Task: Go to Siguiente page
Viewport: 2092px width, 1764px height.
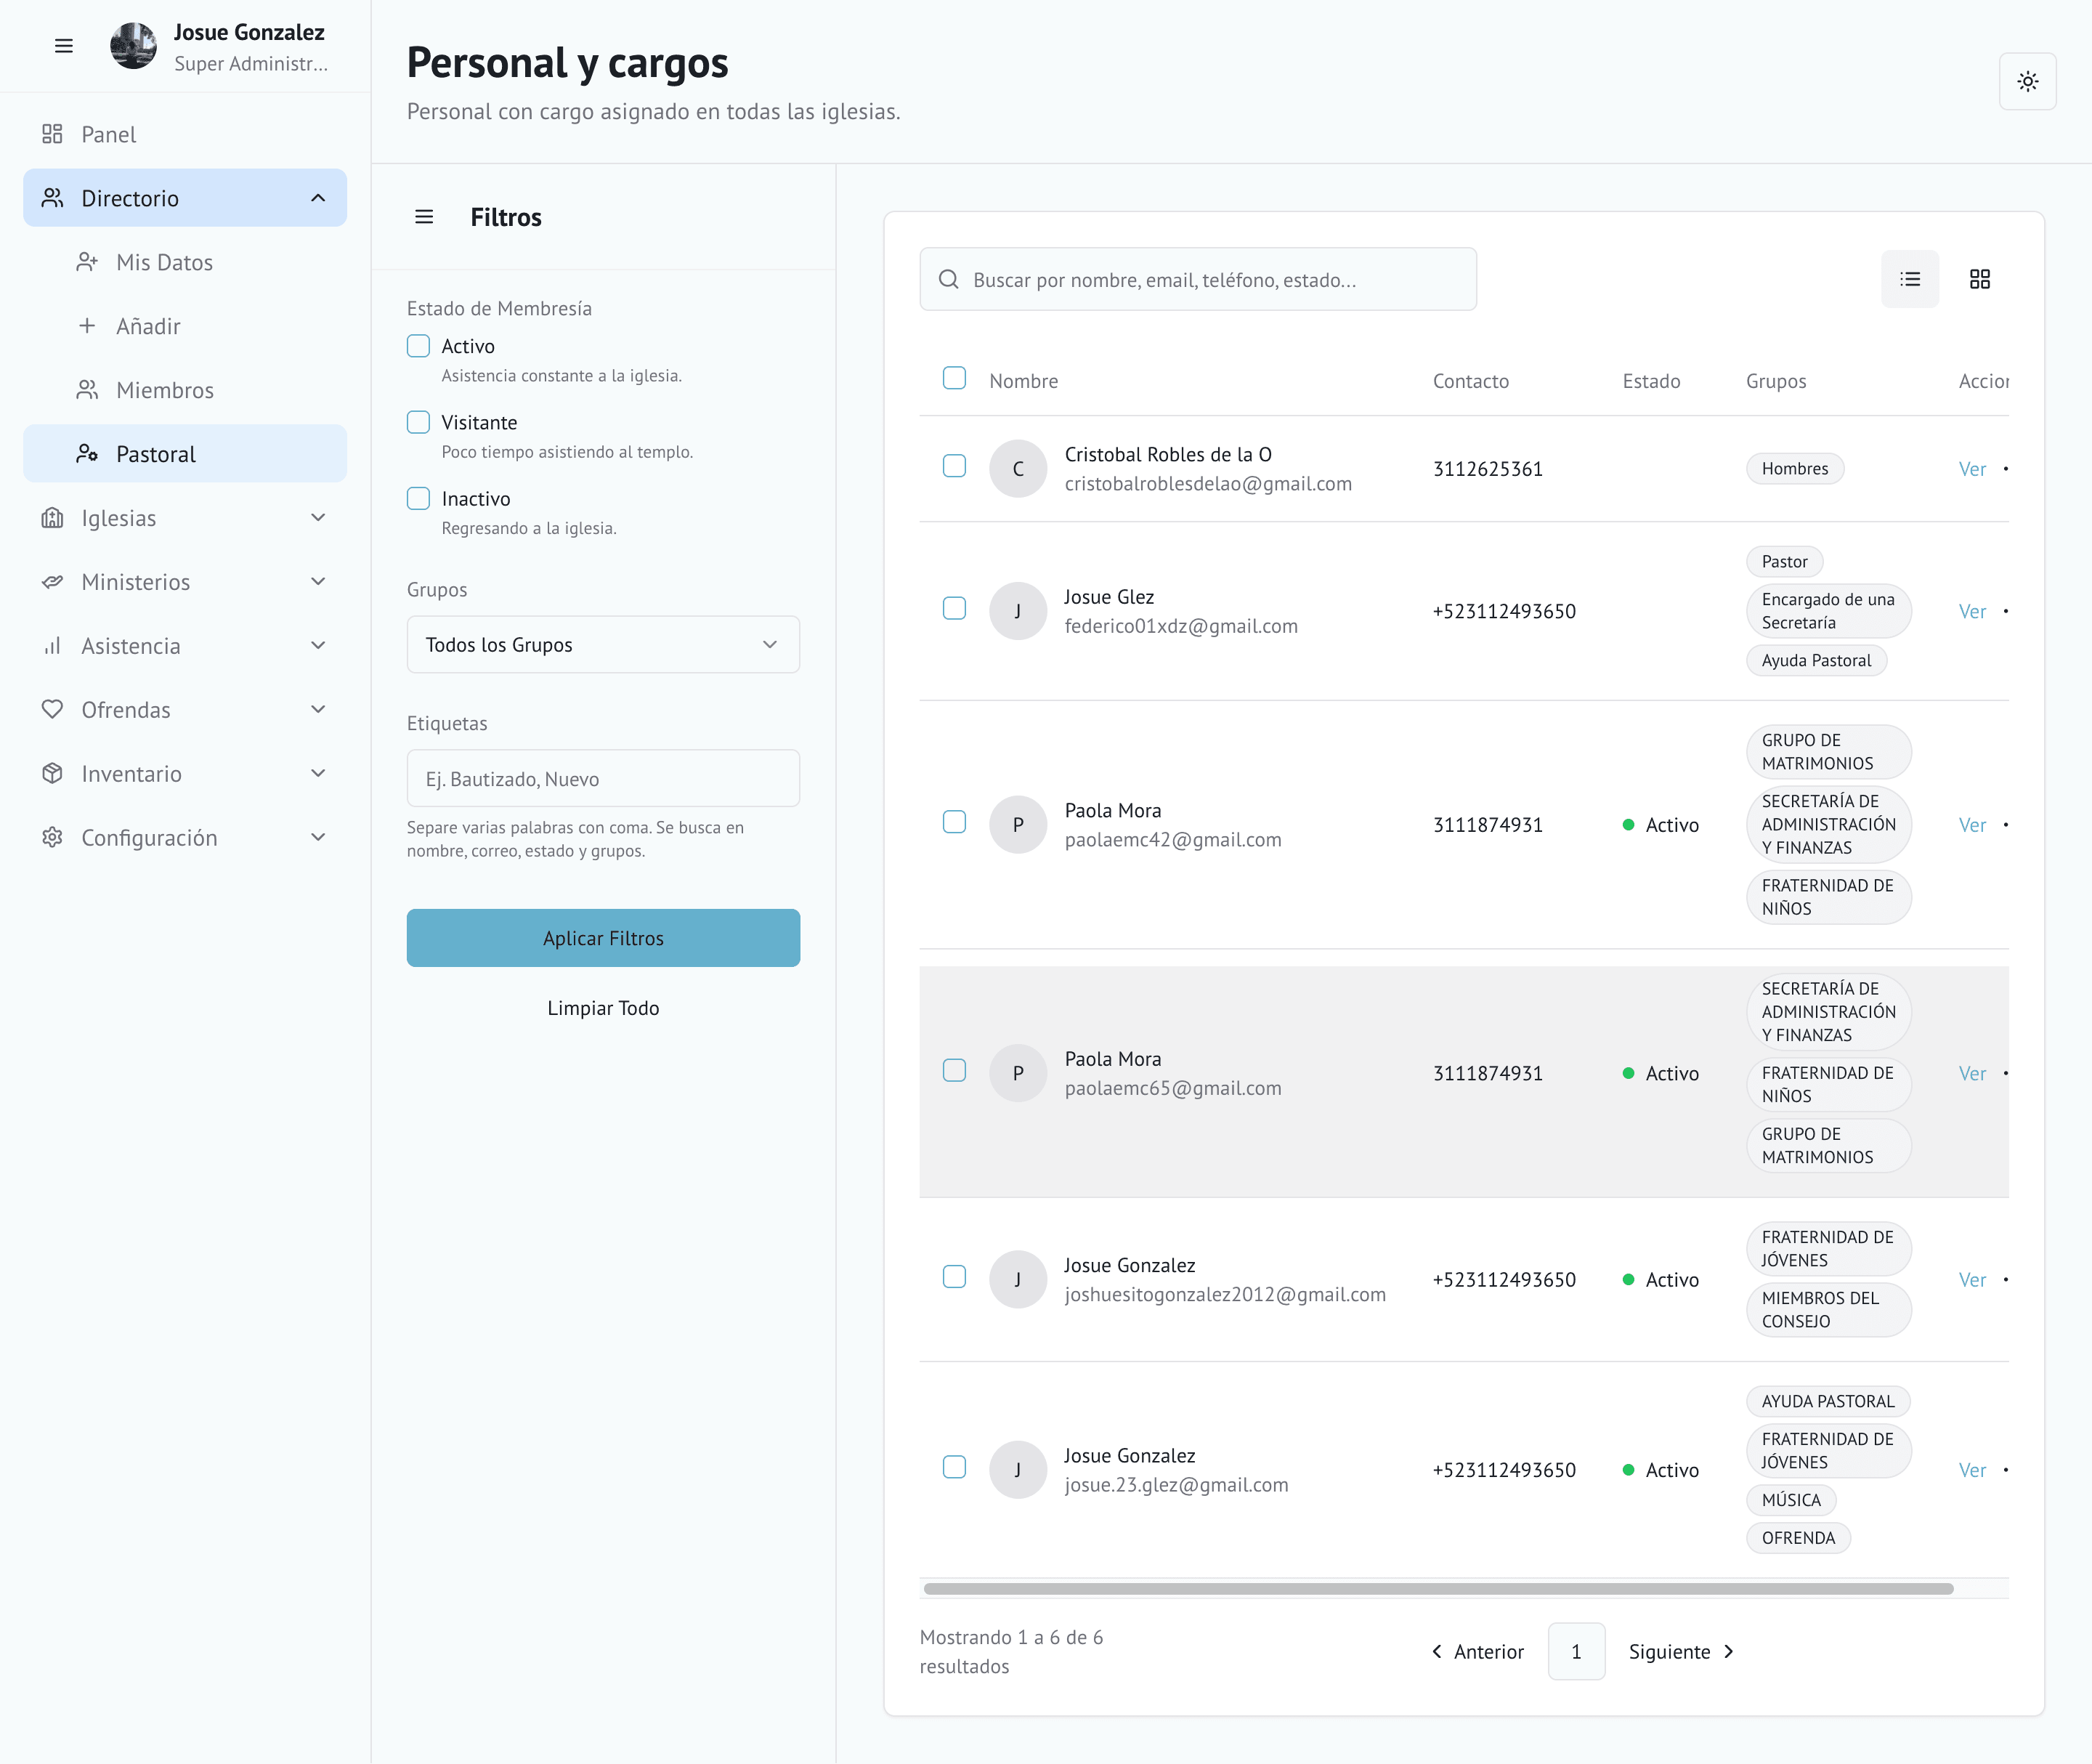Action: [x=1681, y=1652]
